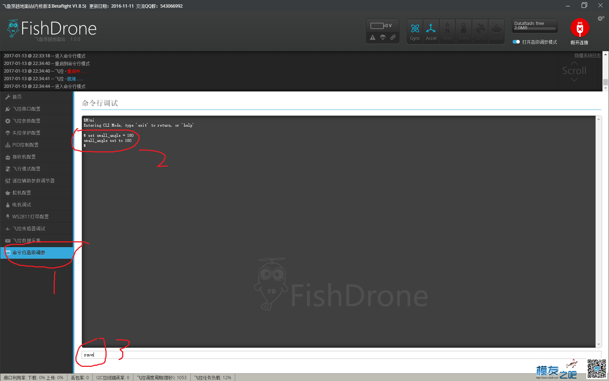This screenshot has width=609, height=381.
Task: Click the 命令行调试 page heading
Action: (100, 103)
